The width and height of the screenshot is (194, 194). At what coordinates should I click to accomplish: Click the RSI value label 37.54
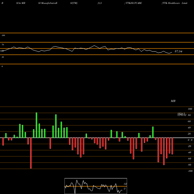[178, 51]
